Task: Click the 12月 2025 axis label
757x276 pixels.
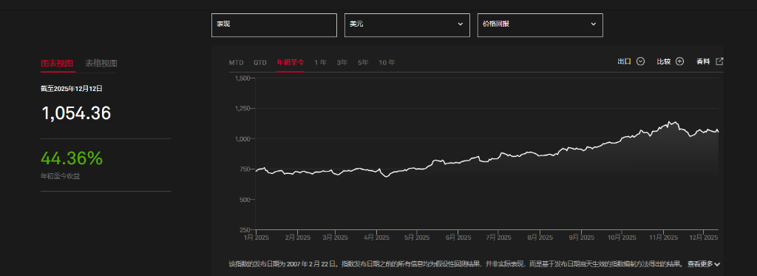Action: [703, 238]
